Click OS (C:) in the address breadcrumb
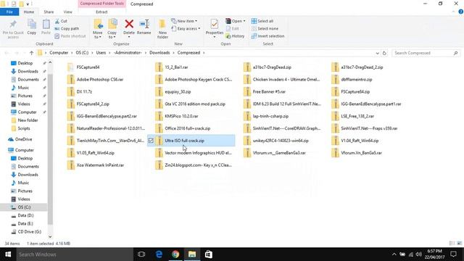464x261 pixels. tap(82, 53)
